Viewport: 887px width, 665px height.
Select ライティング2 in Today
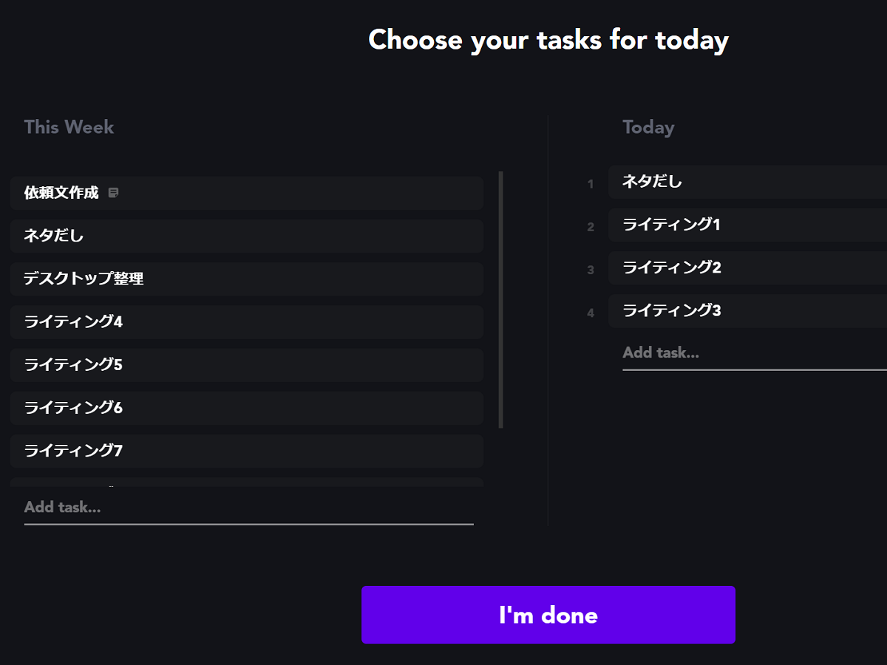(747, 267)
